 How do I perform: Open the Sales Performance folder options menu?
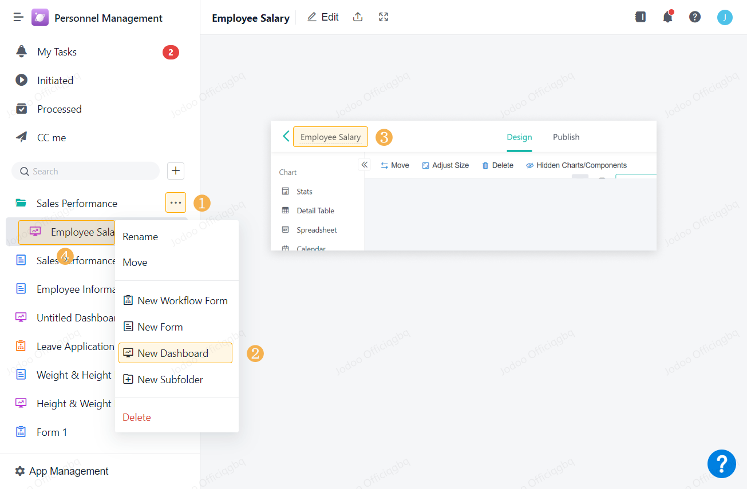point(175,202)
